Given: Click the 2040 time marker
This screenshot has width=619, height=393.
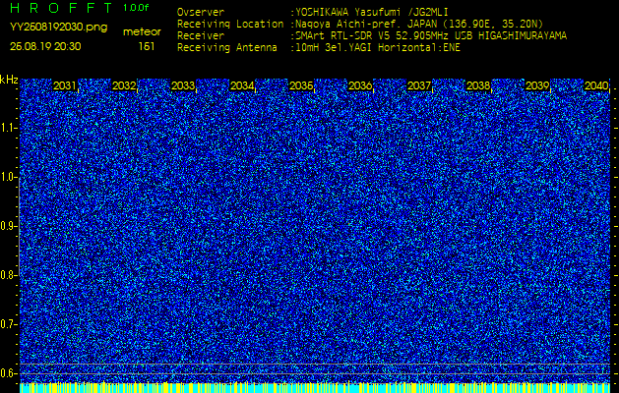Looking at the screenshot, I should click(x=596, y=85).
